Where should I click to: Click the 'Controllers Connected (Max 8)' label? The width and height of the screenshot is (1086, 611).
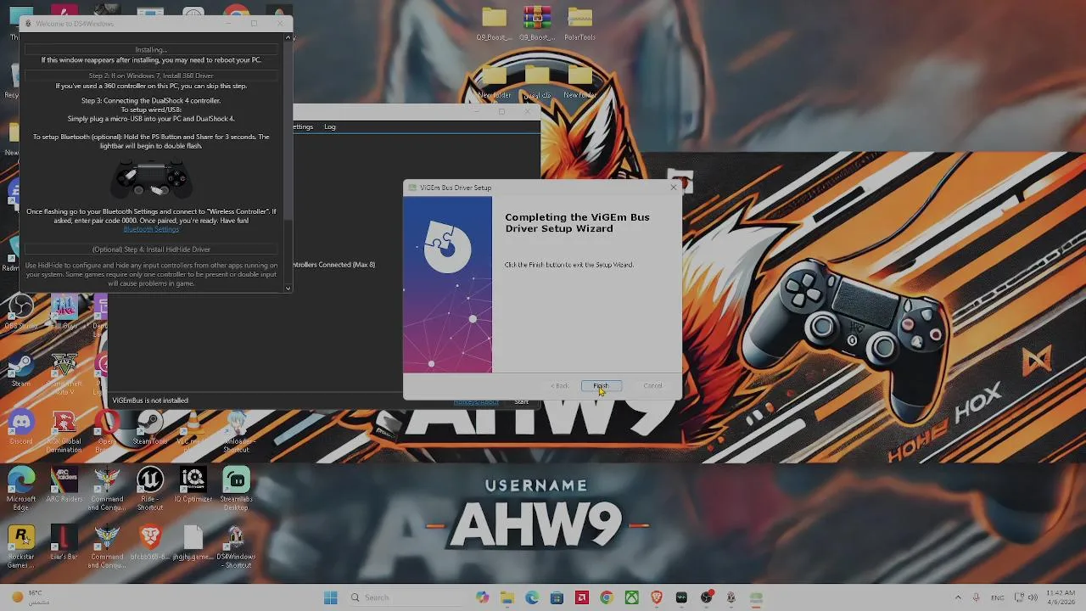[334, 265]
